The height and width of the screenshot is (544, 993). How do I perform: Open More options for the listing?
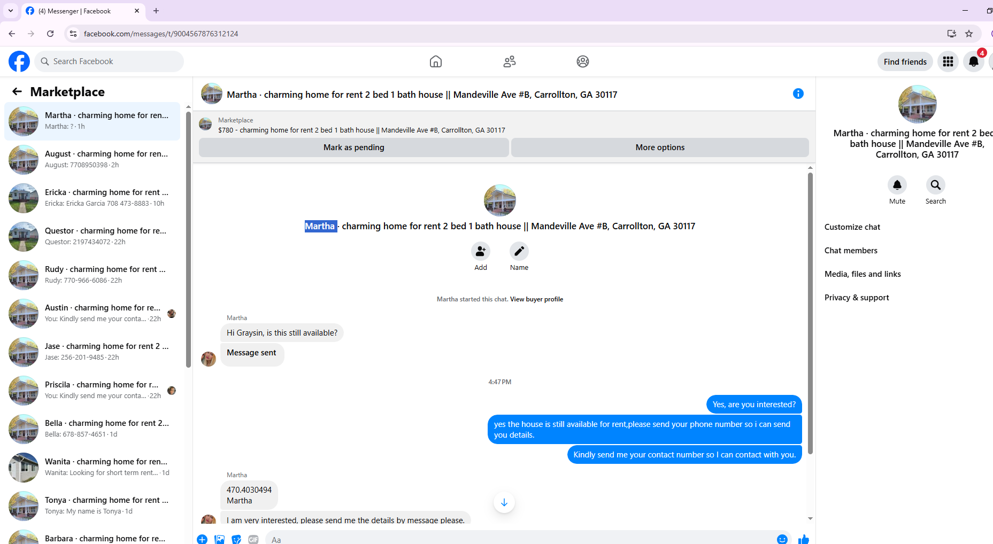[660, 147]
